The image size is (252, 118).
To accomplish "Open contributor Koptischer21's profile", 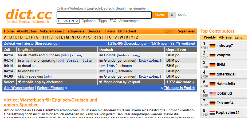I will [227, 113].
